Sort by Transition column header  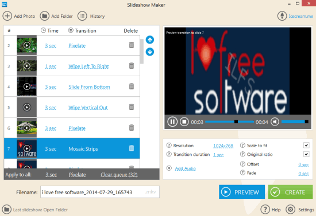tap(82, 30)
